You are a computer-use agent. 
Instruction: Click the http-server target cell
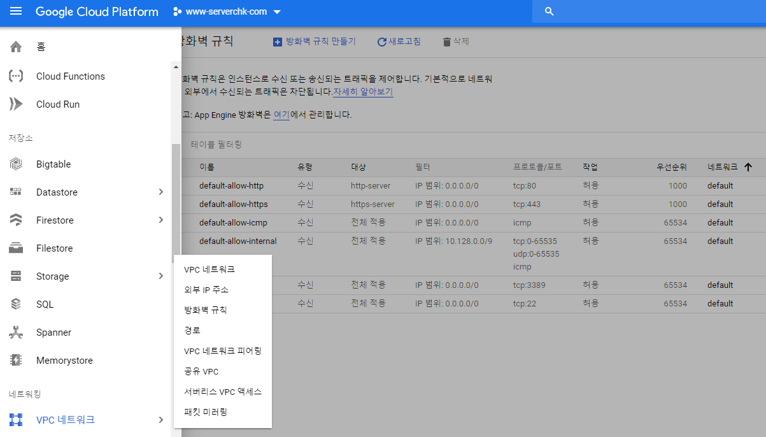371,186
